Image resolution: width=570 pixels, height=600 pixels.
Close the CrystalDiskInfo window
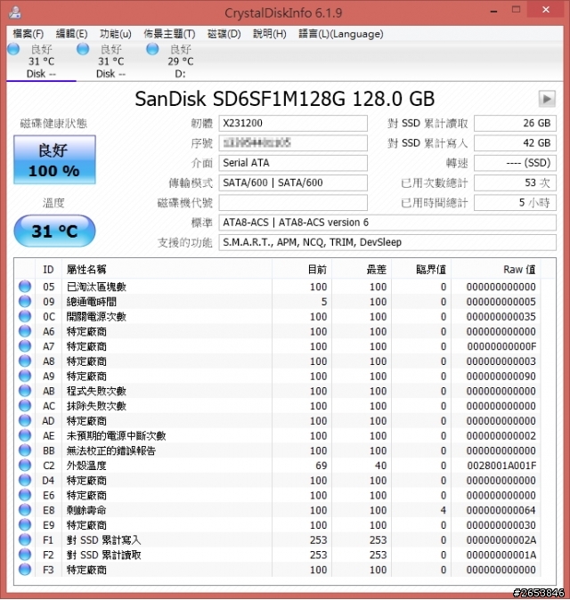pyautogui.click(x=546, y=10)
